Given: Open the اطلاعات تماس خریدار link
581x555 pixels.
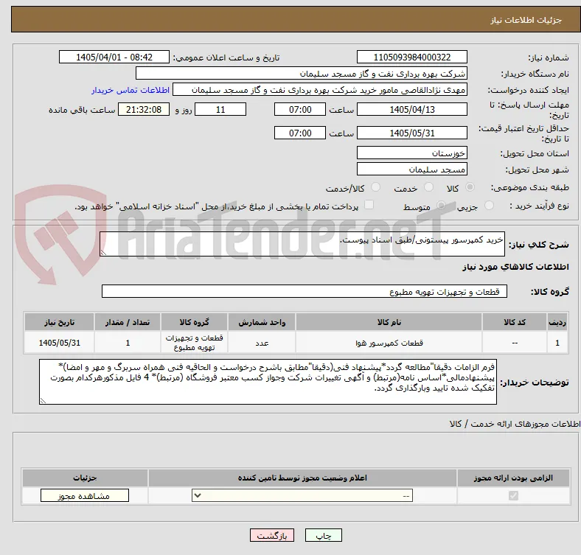Looking at the screenshot, I should pos(131,90).
